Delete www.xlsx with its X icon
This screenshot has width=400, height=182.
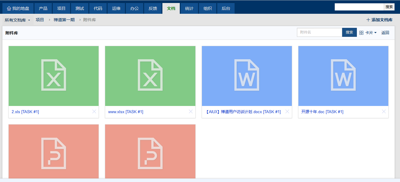coord(191,112)
